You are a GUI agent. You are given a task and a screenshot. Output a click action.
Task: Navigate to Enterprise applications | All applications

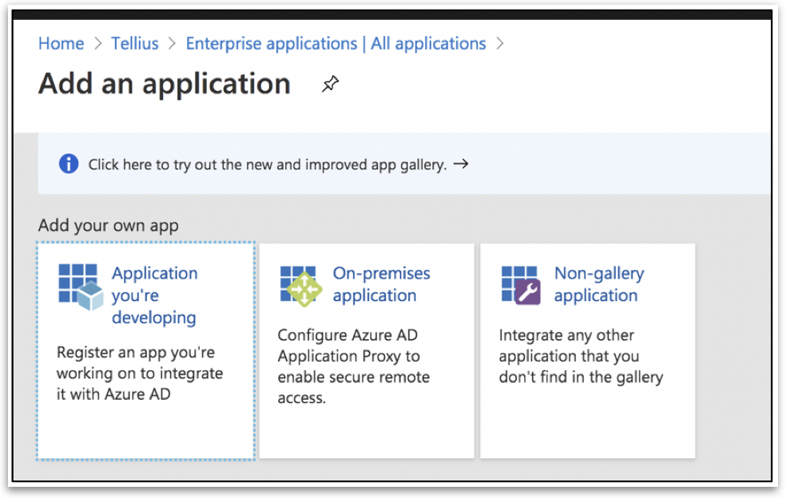click(335, 44)
